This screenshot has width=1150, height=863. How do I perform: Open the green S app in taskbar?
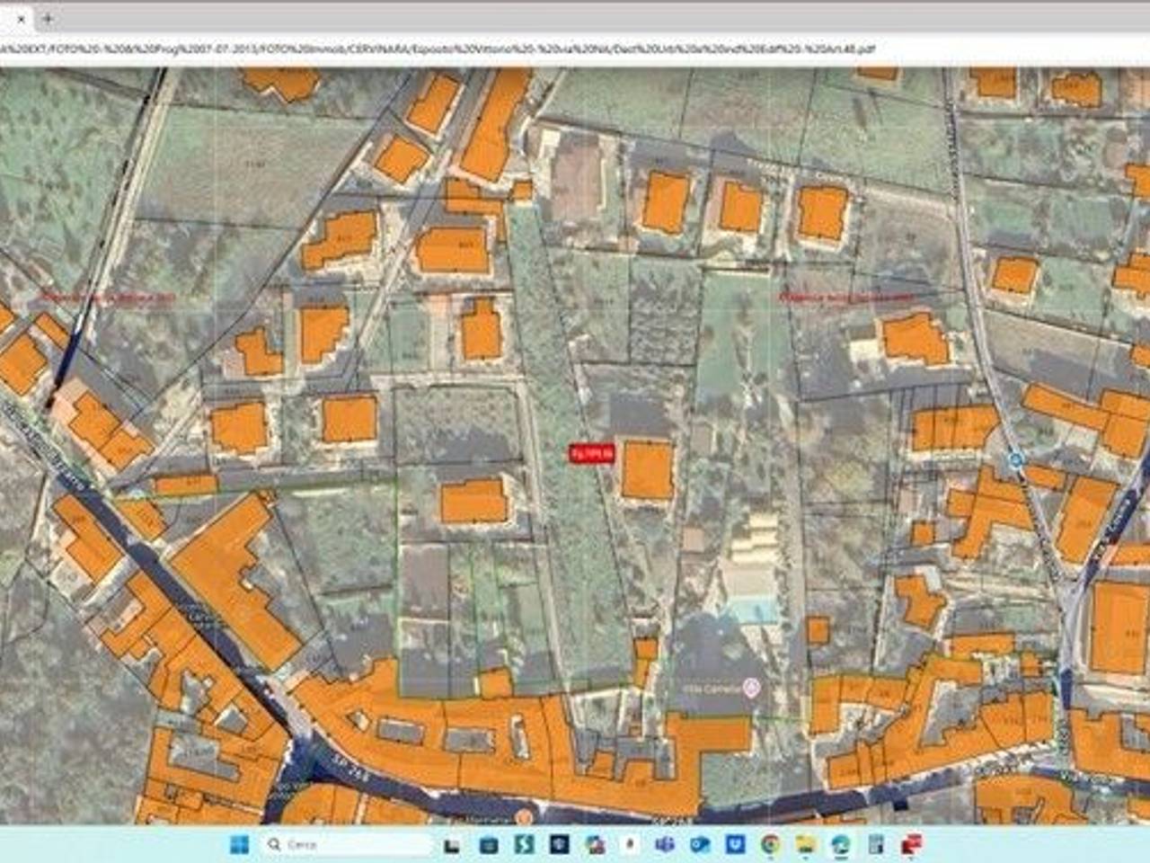pos(524,845)
